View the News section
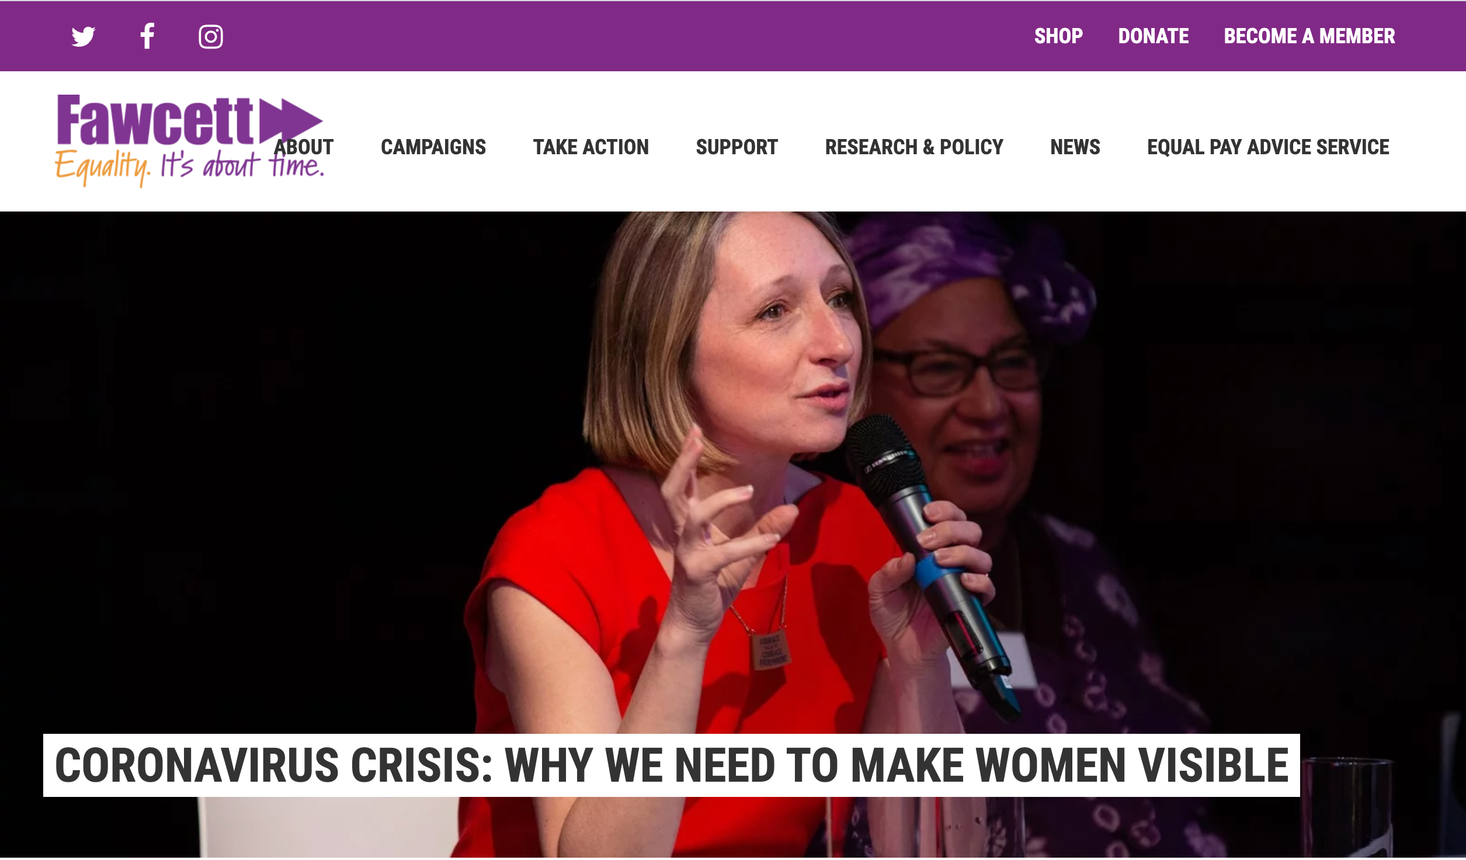This screenshot has width=1466, height=860. [x=1075, y=147]
